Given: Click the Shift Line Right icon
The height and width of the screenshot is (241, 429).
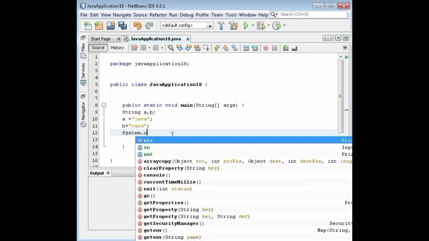Looking at the screenshot, I should [254, 48].
